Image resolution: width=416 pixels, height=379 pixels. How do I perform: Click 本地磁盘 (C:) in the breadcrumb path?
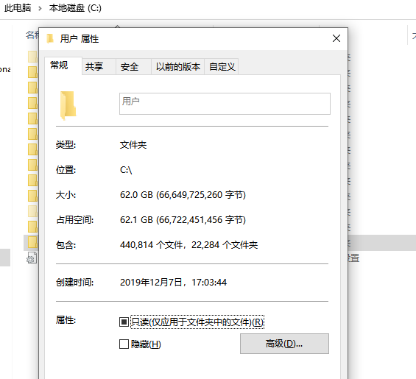click(75, 8)
